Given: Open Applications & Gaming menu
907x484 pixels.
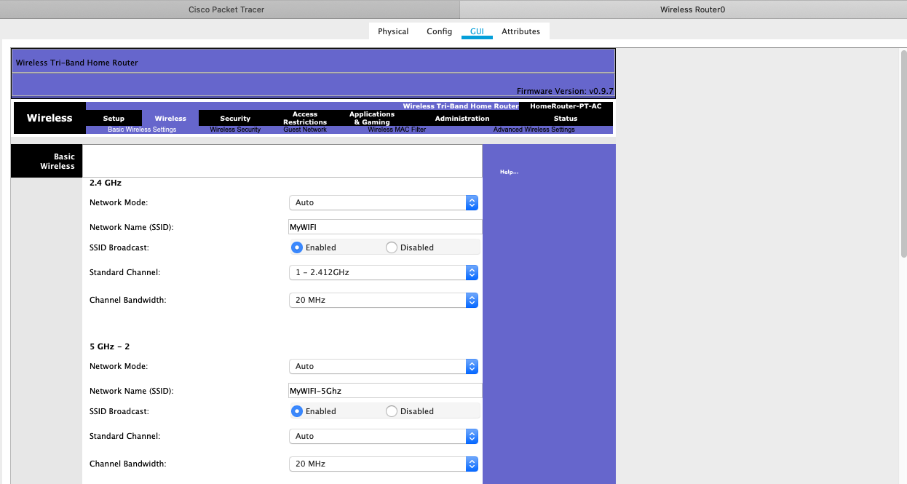Looking at the screenshot, I should (x=372, y=118).
